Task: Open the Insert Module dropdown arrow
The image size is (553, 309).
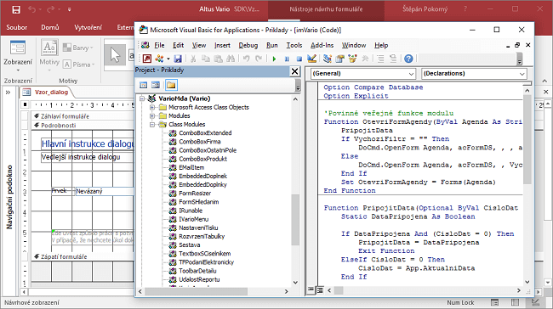Action: [168, 59]
